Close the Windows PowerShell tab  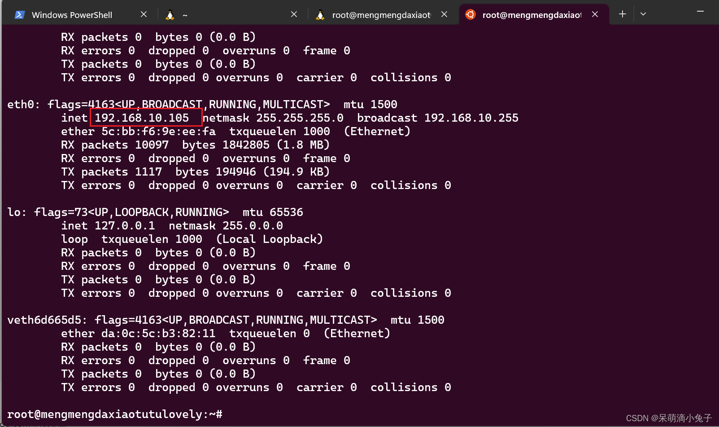(x=144, y=14)
